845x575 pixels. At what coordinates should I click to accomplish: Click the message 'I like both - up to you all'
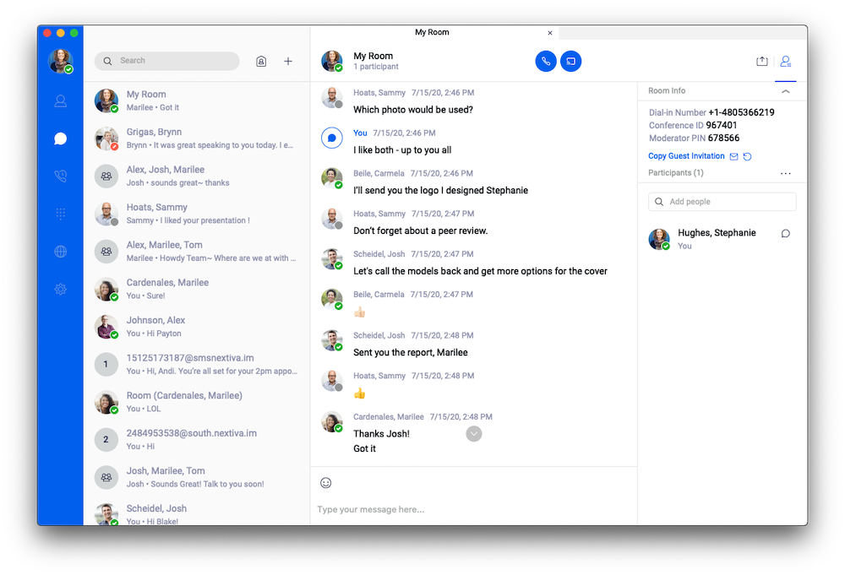(402, 150)
